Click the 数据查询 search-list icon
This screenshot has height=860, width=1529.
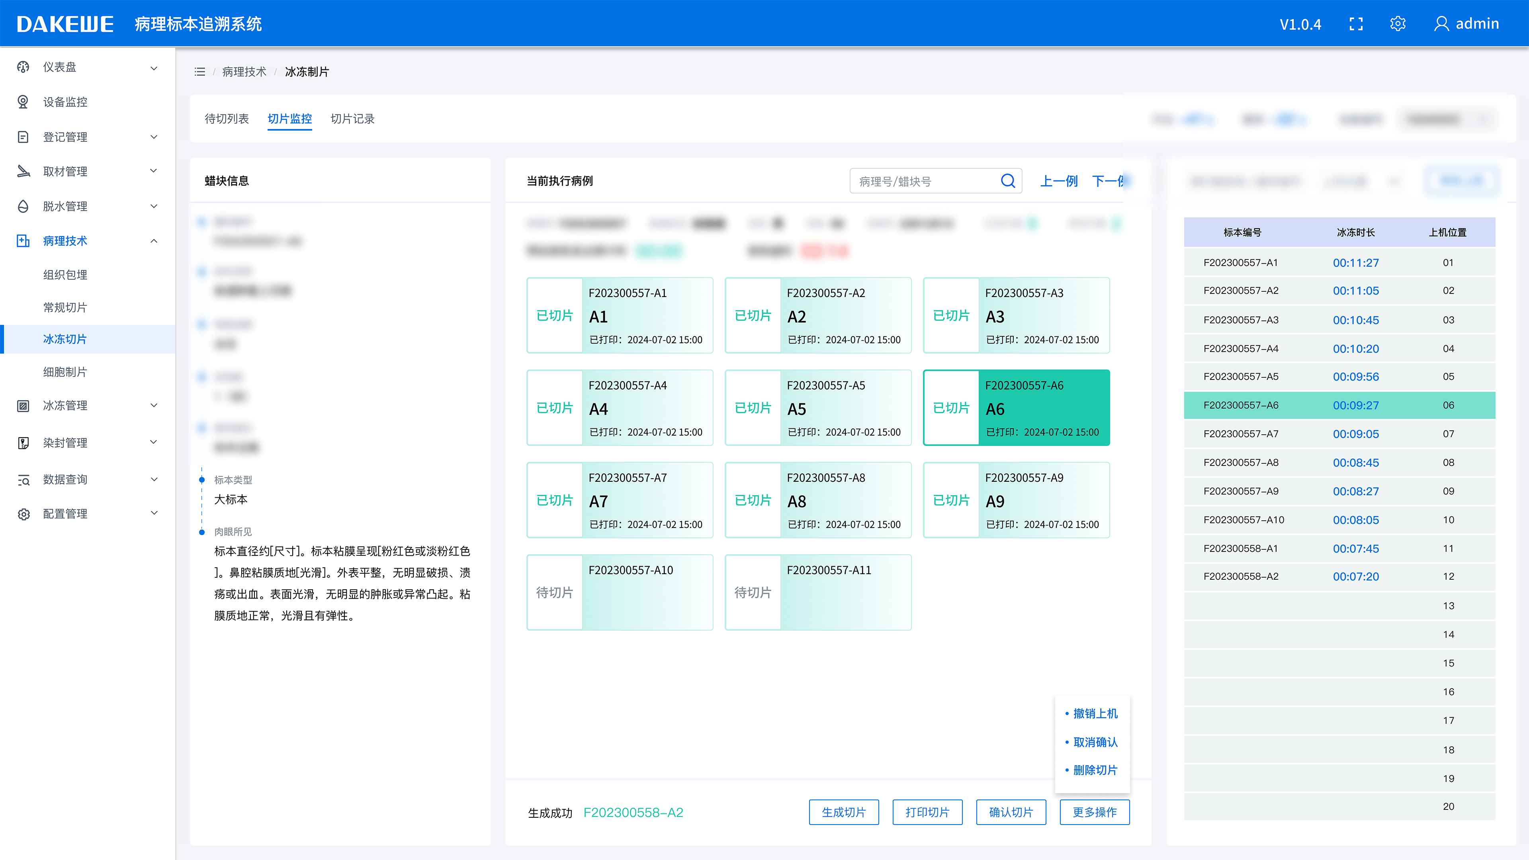click(x=23, y=479)
